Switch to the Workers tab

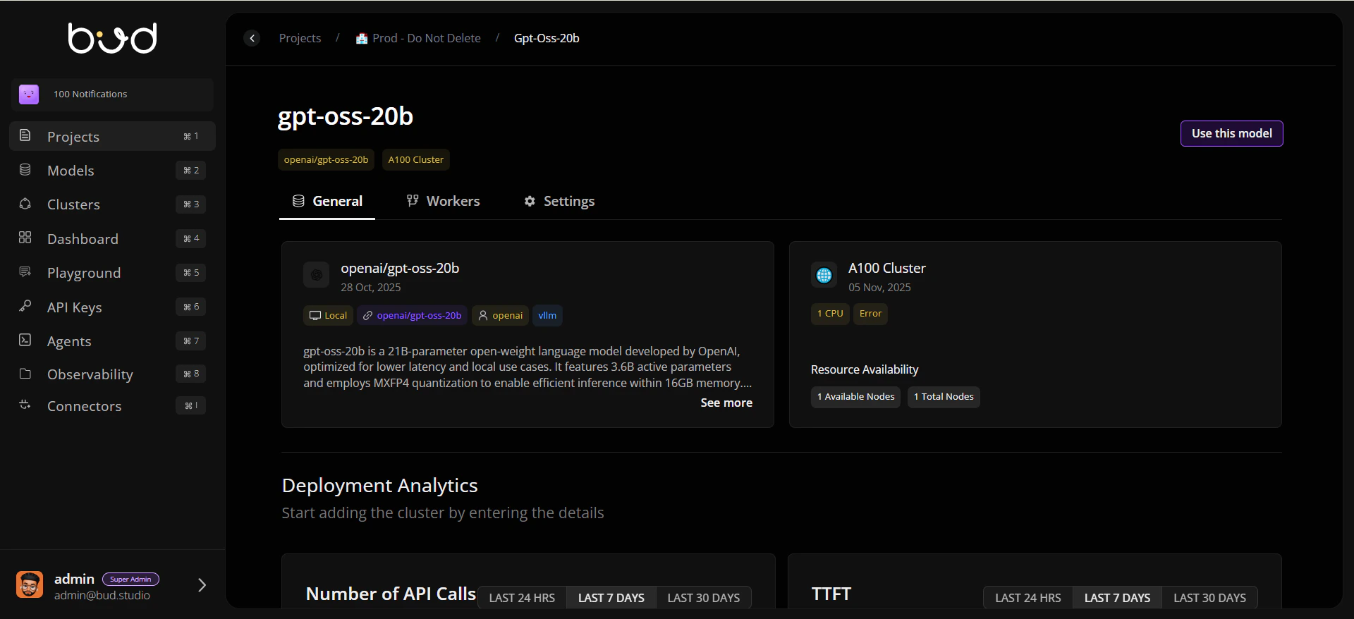pos(443,202)
